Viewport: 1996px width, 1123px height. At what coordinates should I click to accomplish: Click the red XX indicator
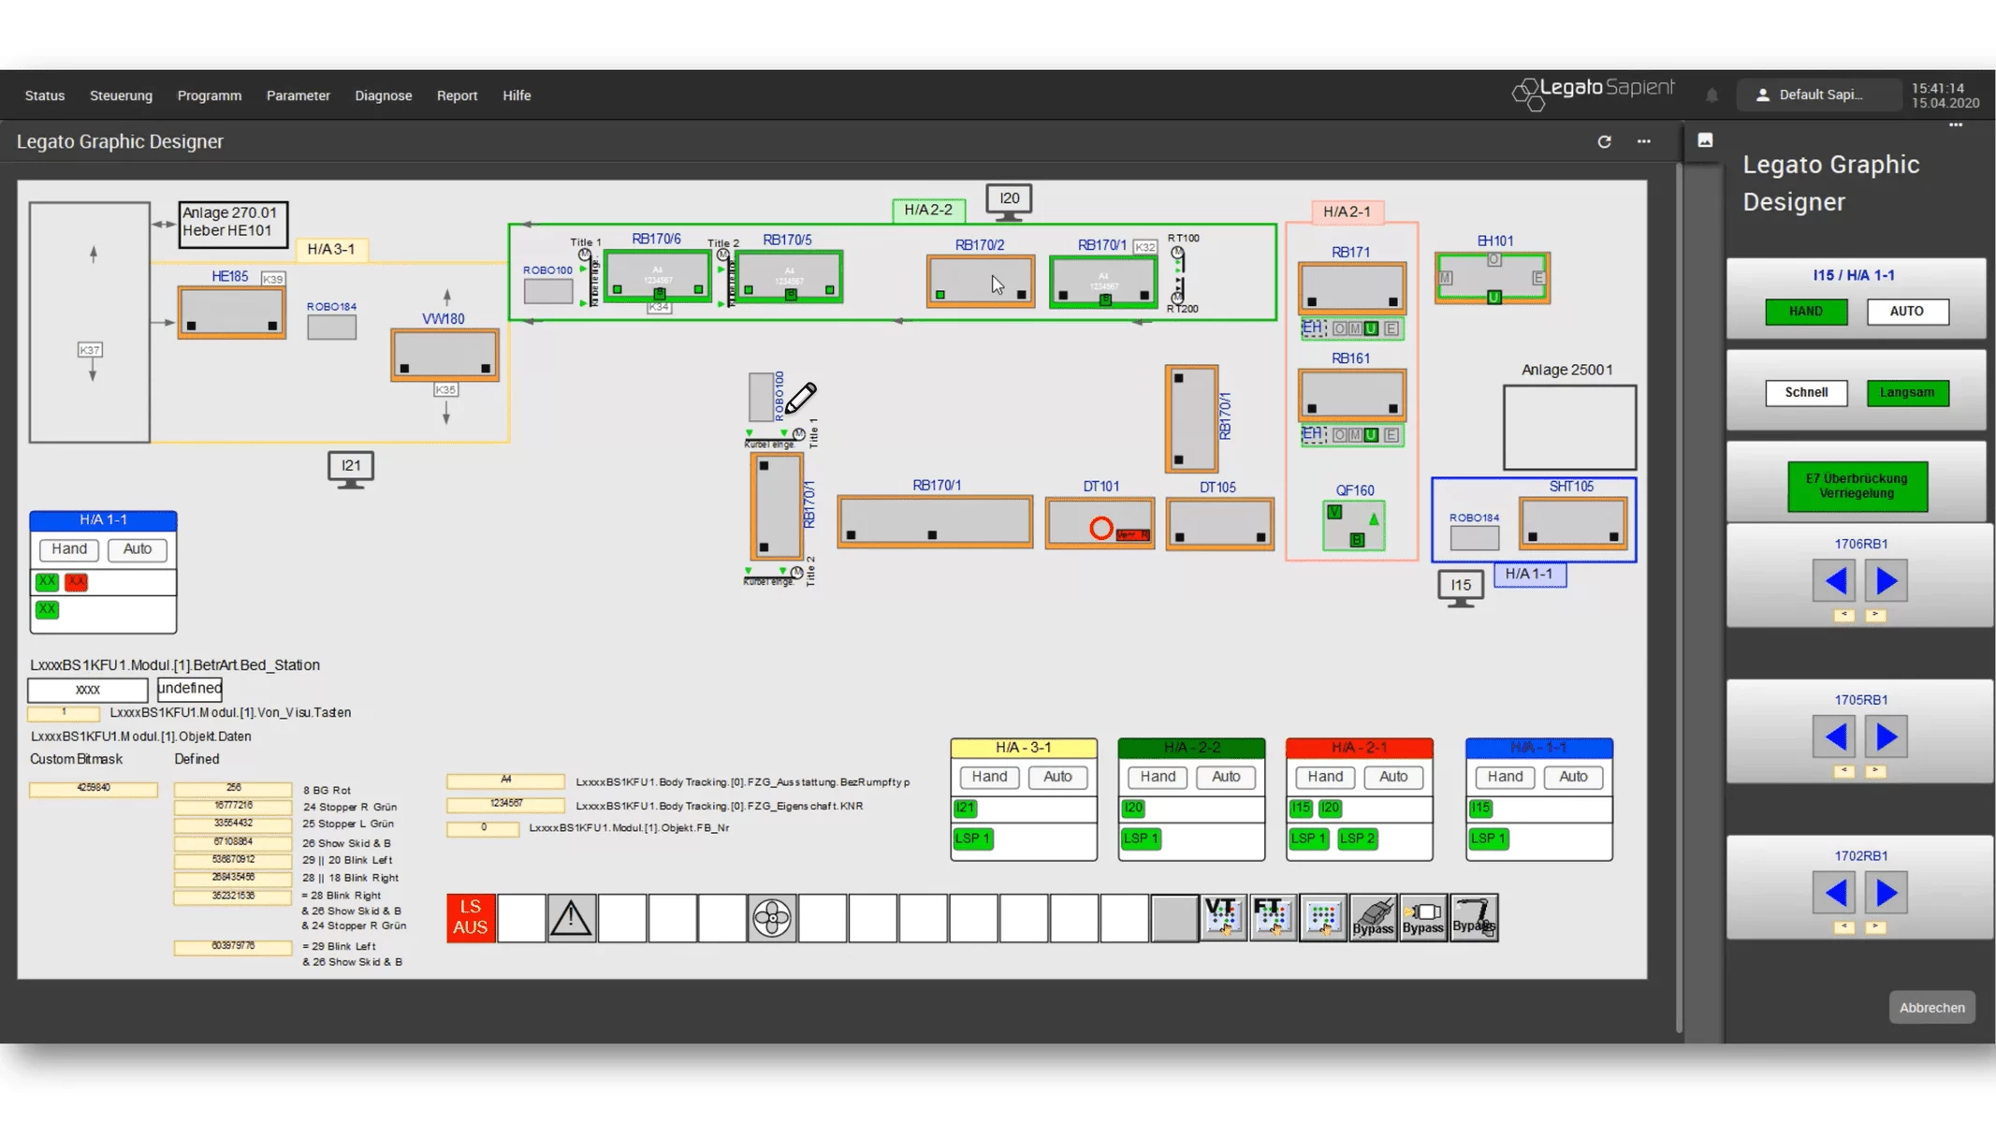point(76,581)
